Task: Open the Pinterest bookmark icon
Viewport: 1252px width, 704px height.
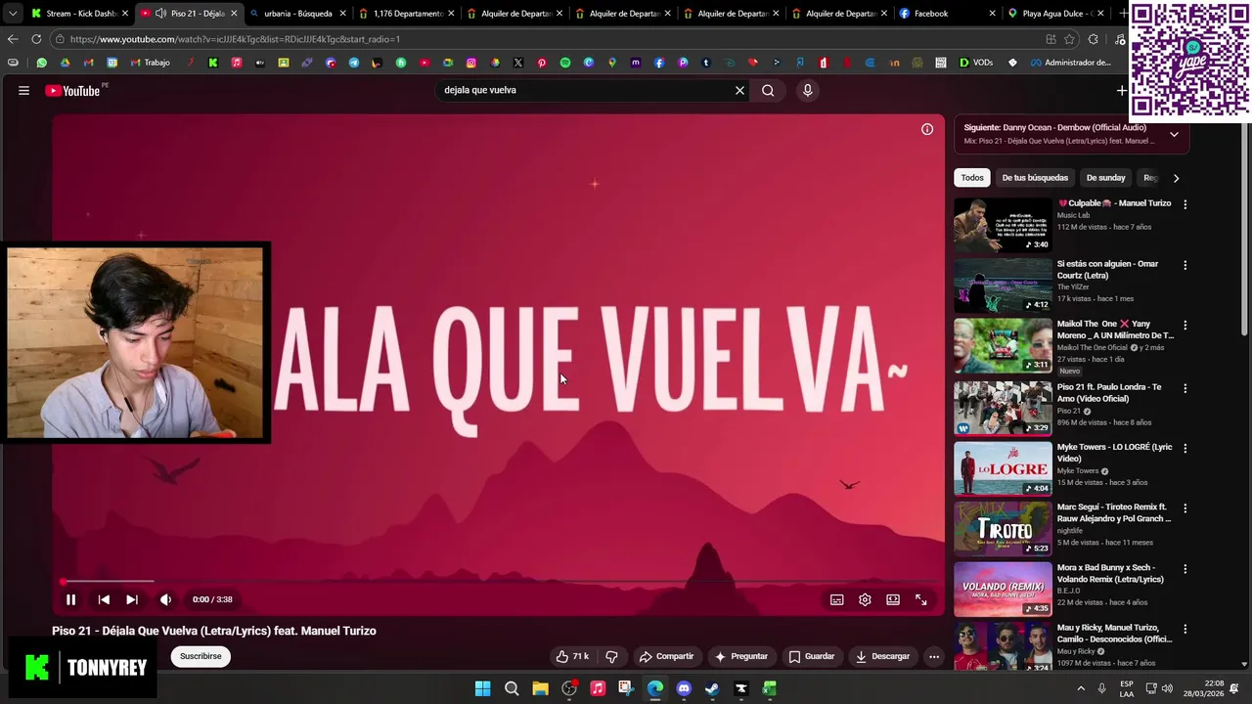Action: click(x=541, y=63)
